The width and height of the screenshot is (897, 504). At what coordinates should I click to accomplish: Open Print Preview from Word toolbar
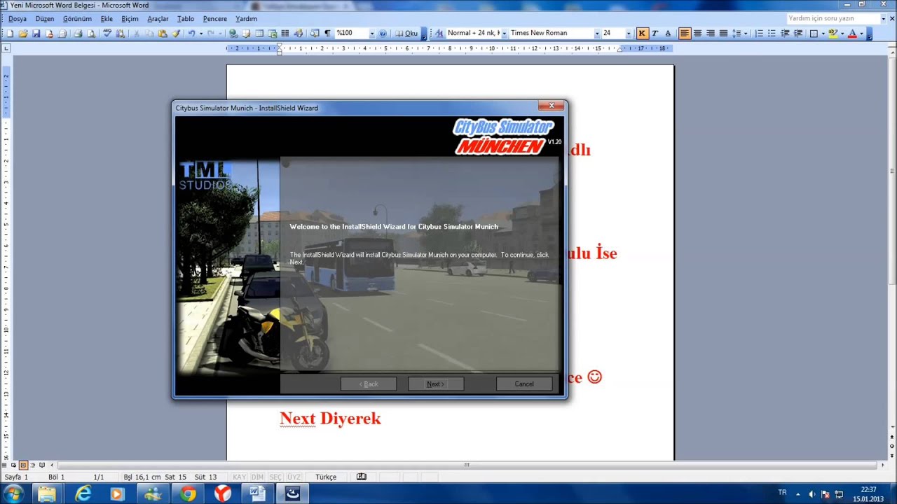point(91,33)
